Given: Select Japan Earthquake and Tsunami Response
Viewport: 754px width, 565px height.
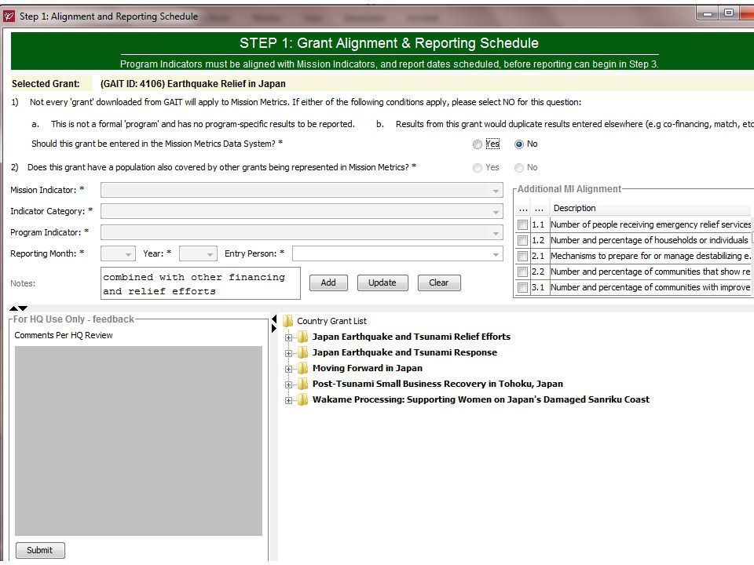Looking at the screenshot, I should point(405,352).
